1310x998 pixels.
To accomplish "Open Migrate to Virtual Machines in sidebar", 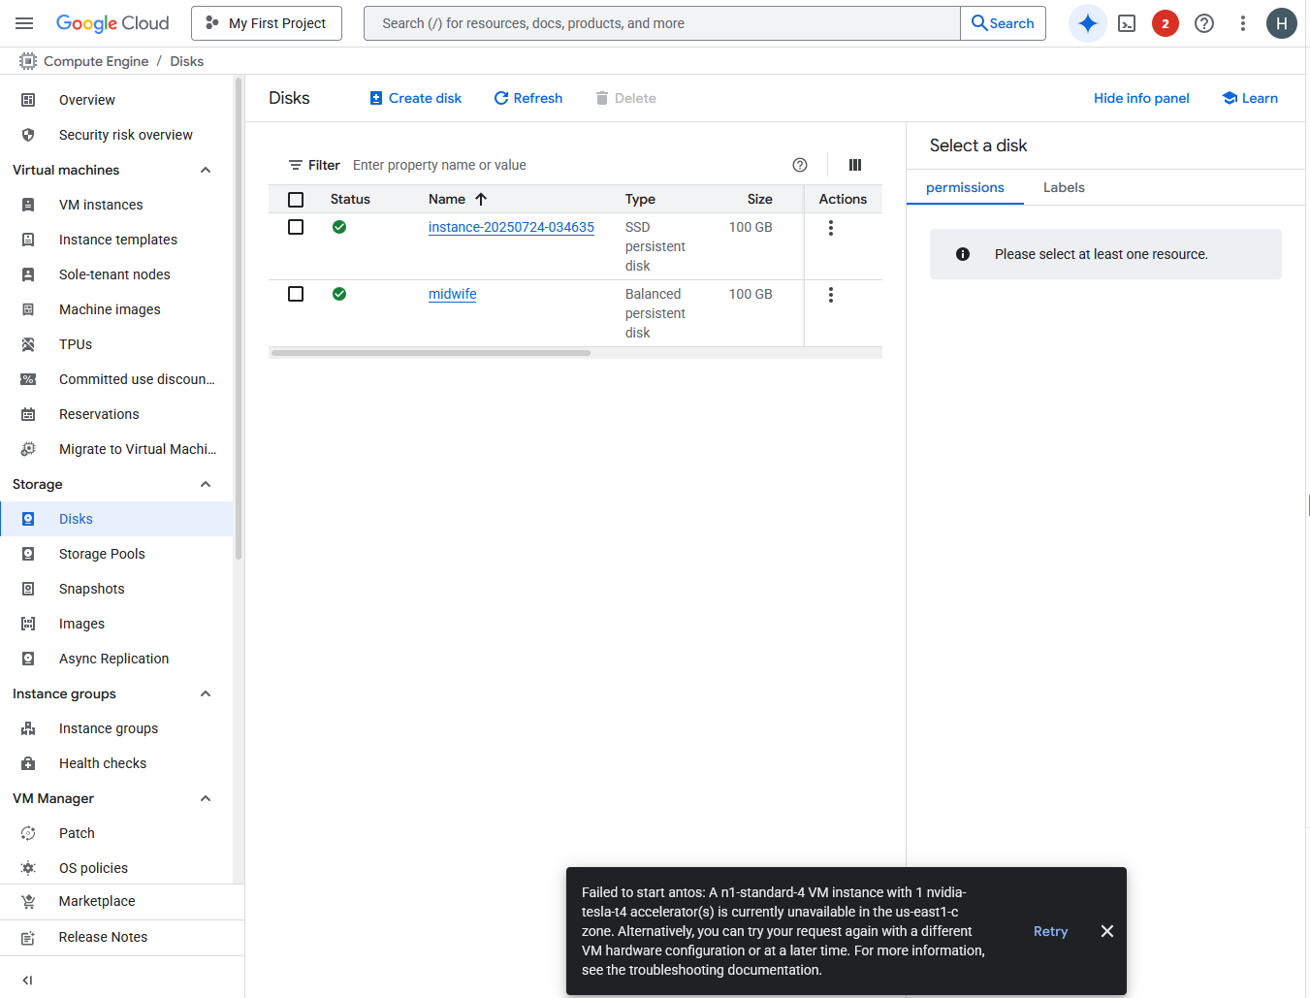I will (116, 449).
